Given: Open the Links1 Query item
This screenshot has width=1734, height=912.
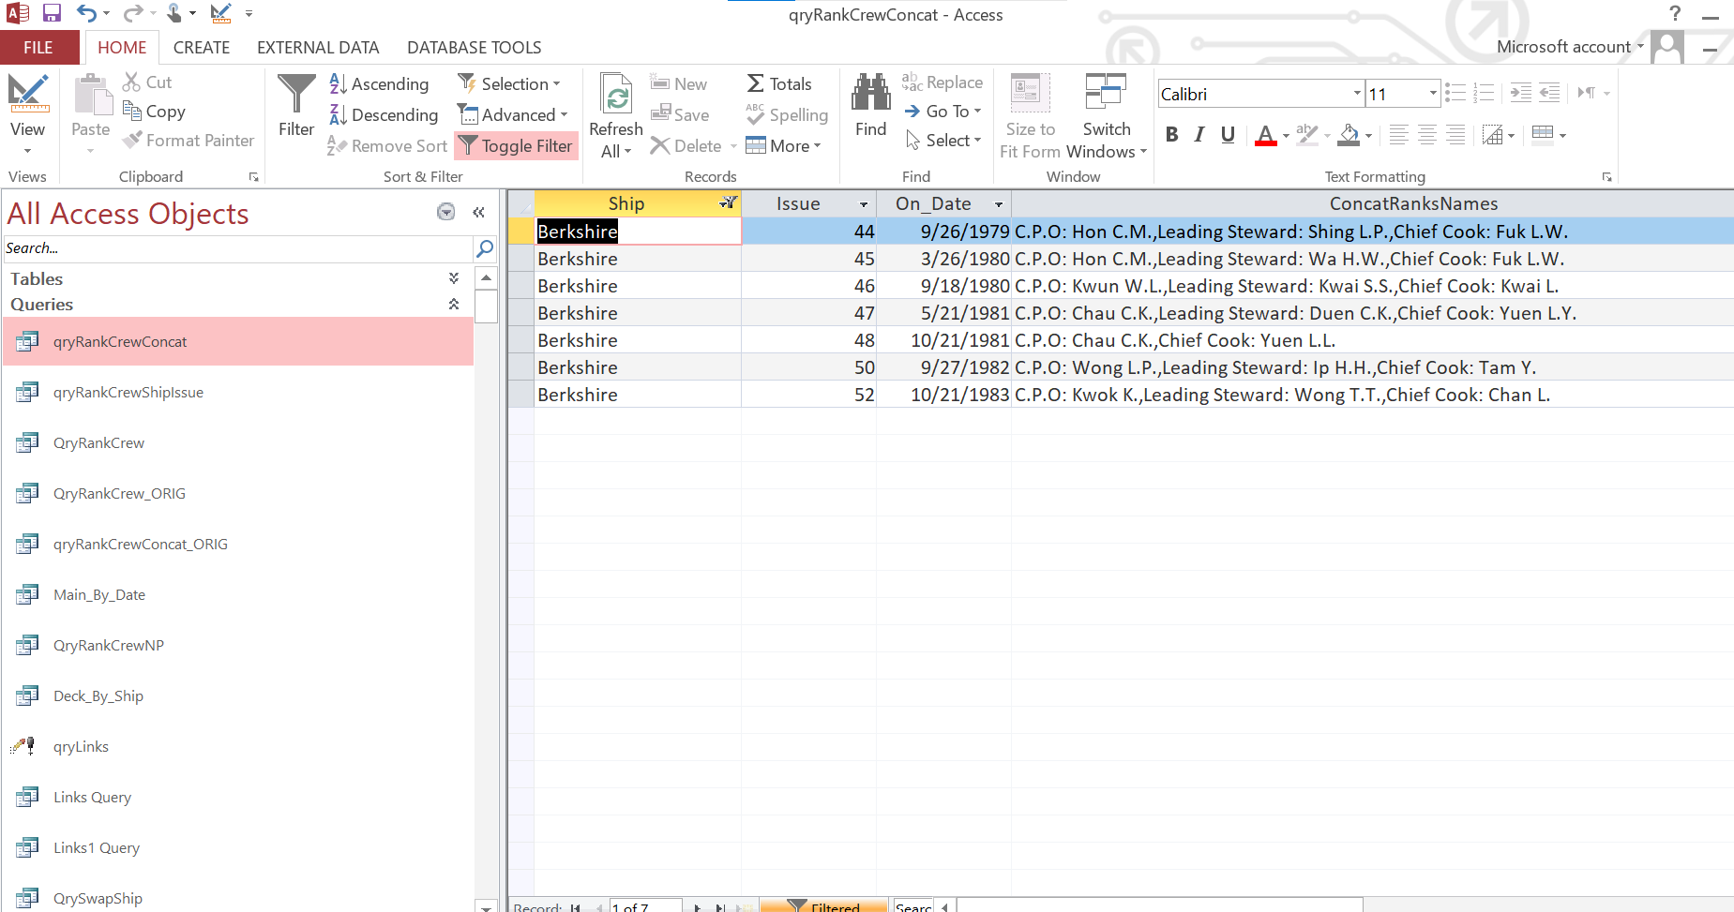Looking at the screenshot, I should tap(238, 847).
